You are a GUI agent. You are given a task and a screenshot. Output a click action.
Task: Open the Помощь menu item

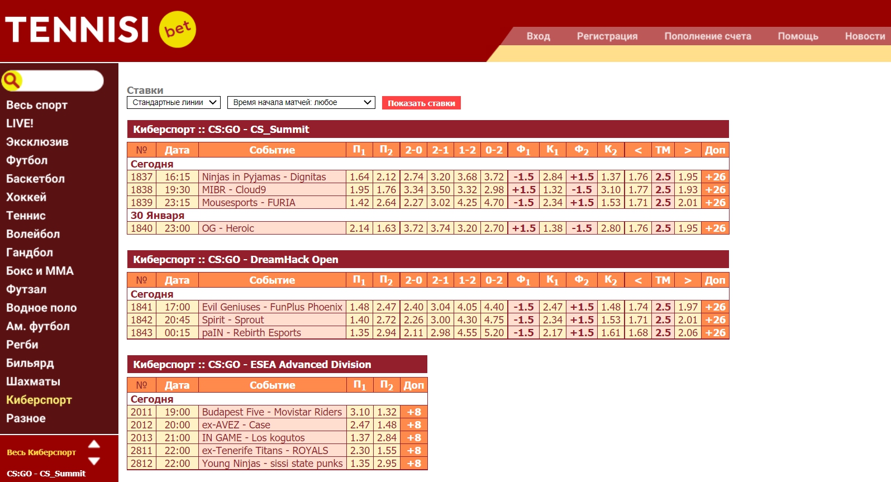click(798, 36)
